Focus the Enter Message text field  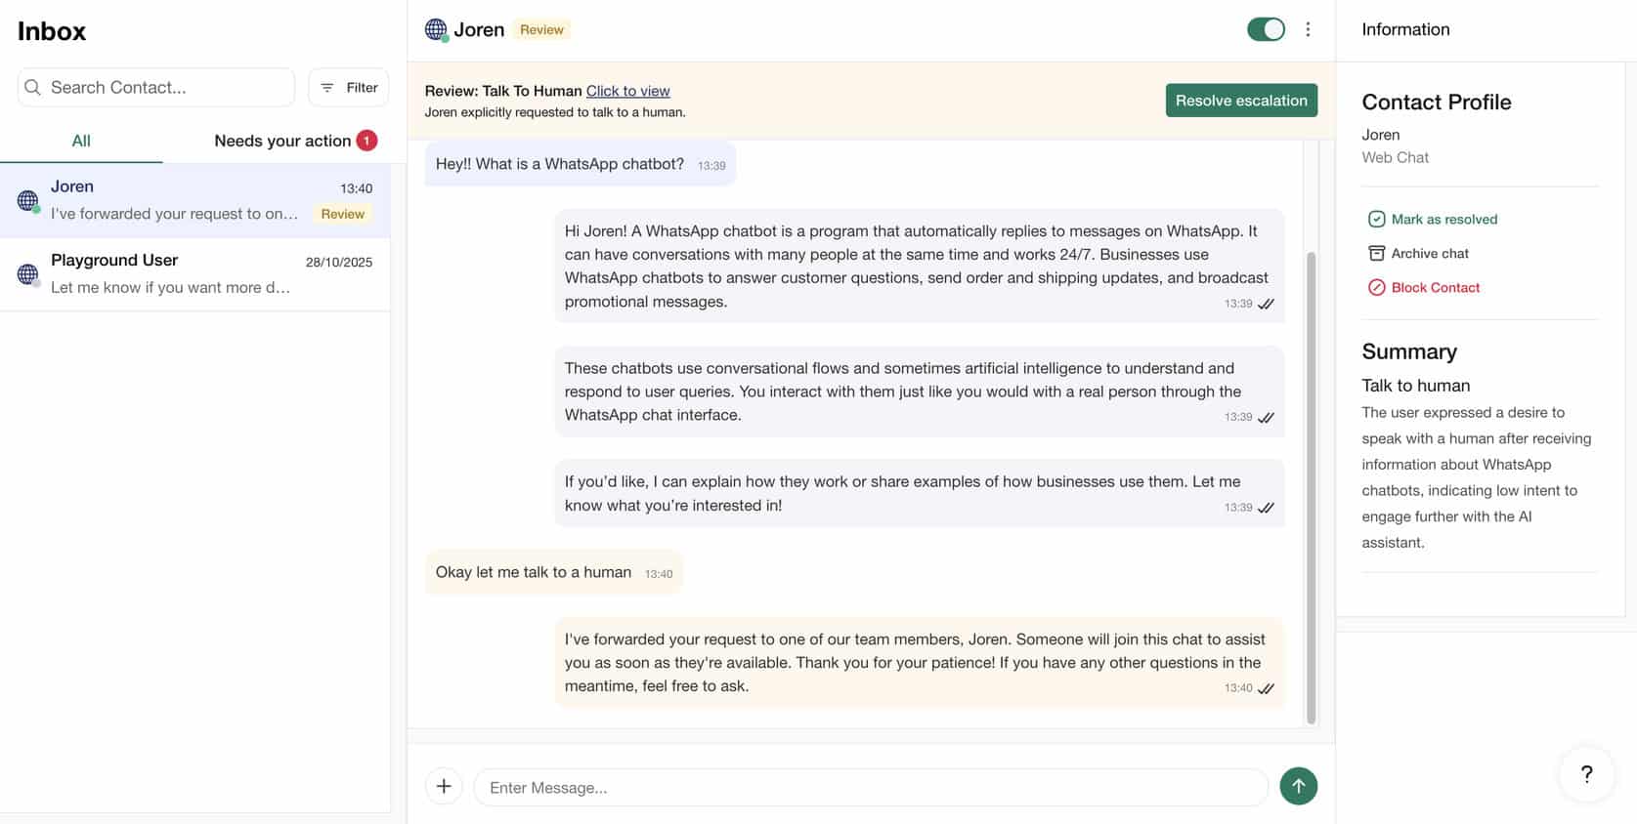[870, 787]
